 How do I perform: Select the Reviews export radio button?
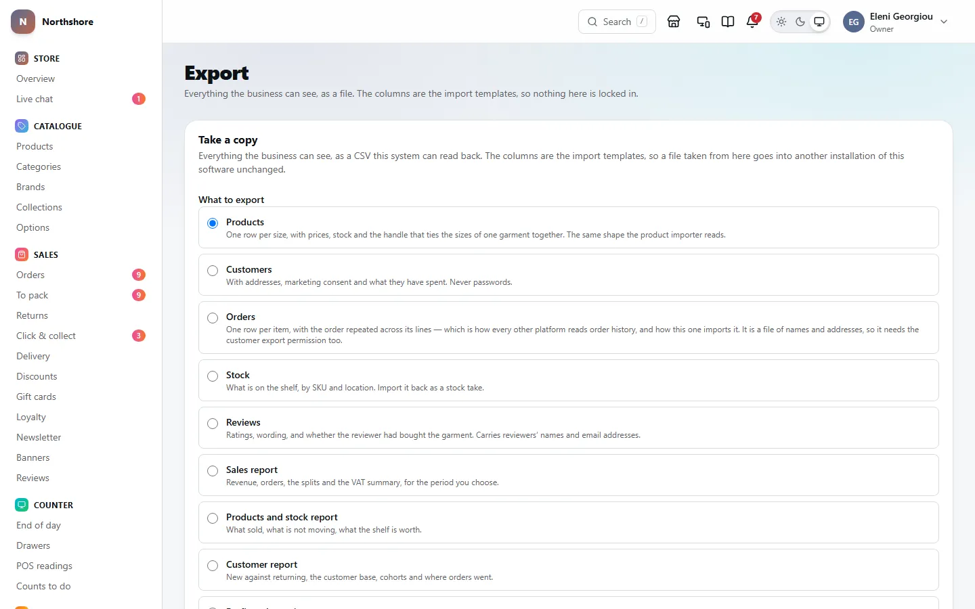click(x=213, y=424)
